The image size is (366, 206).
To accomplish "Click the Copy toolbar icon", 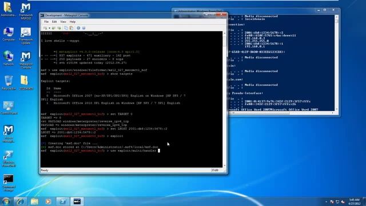I will click(x=66, y=28).
